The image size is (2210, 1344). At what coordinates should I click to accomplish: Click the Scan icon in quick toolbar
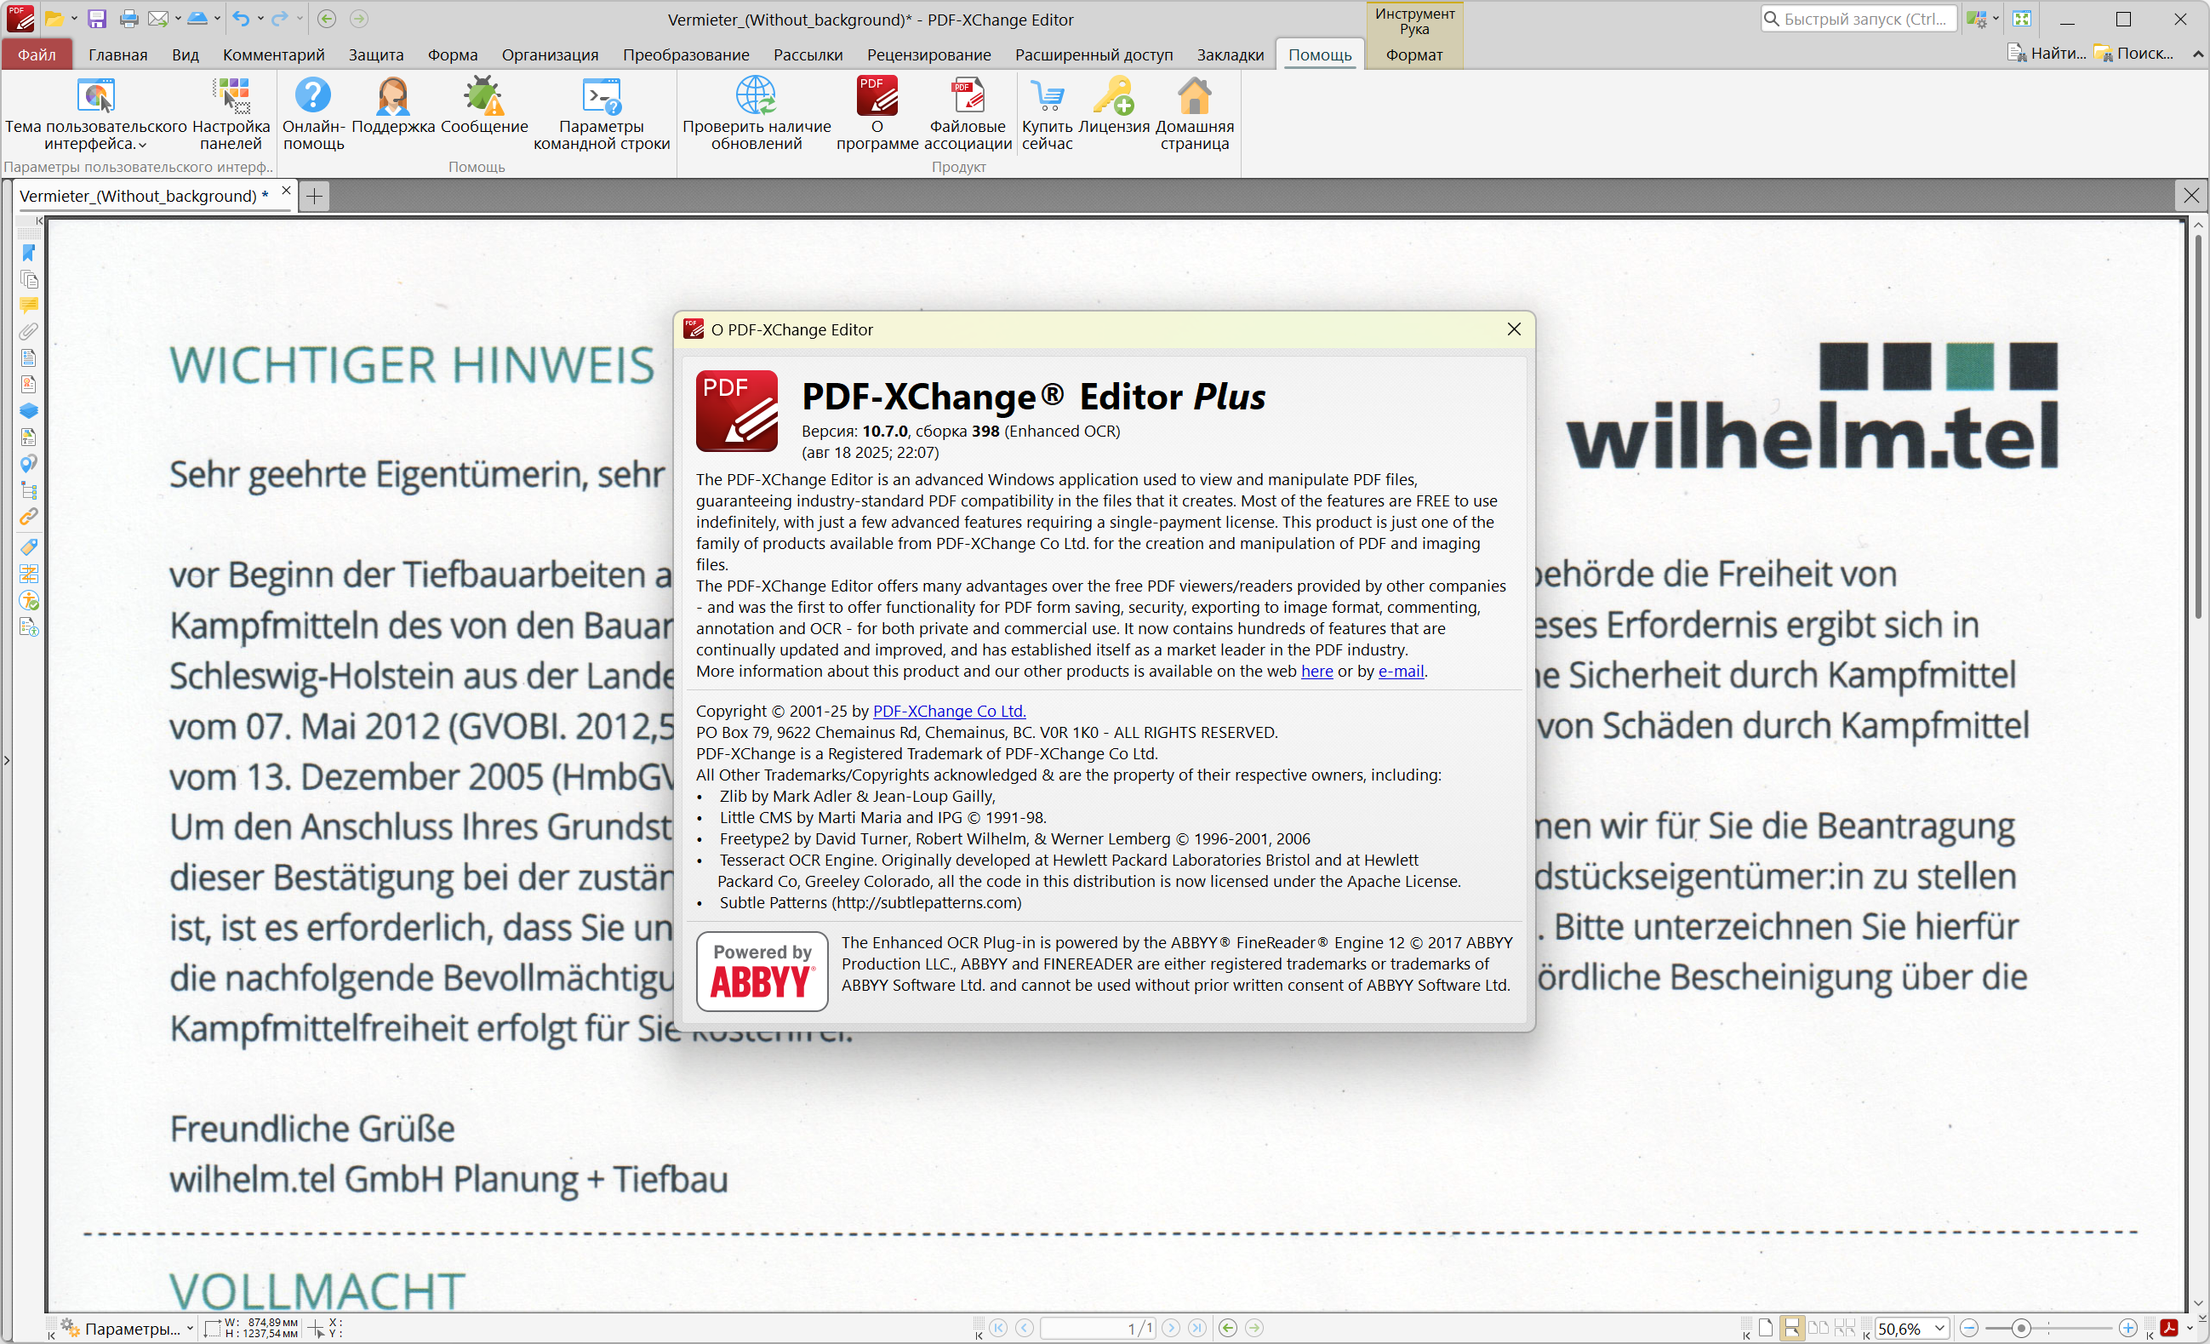[x=197, y=18]
